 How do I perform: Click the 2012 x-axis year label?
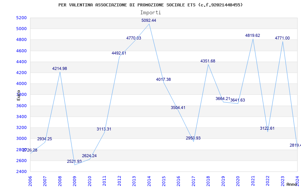(x=119, y=181)
